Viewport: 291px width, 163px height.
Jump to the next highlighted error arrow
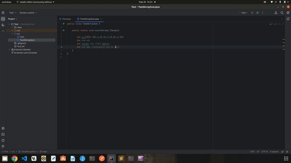point(283,24)
